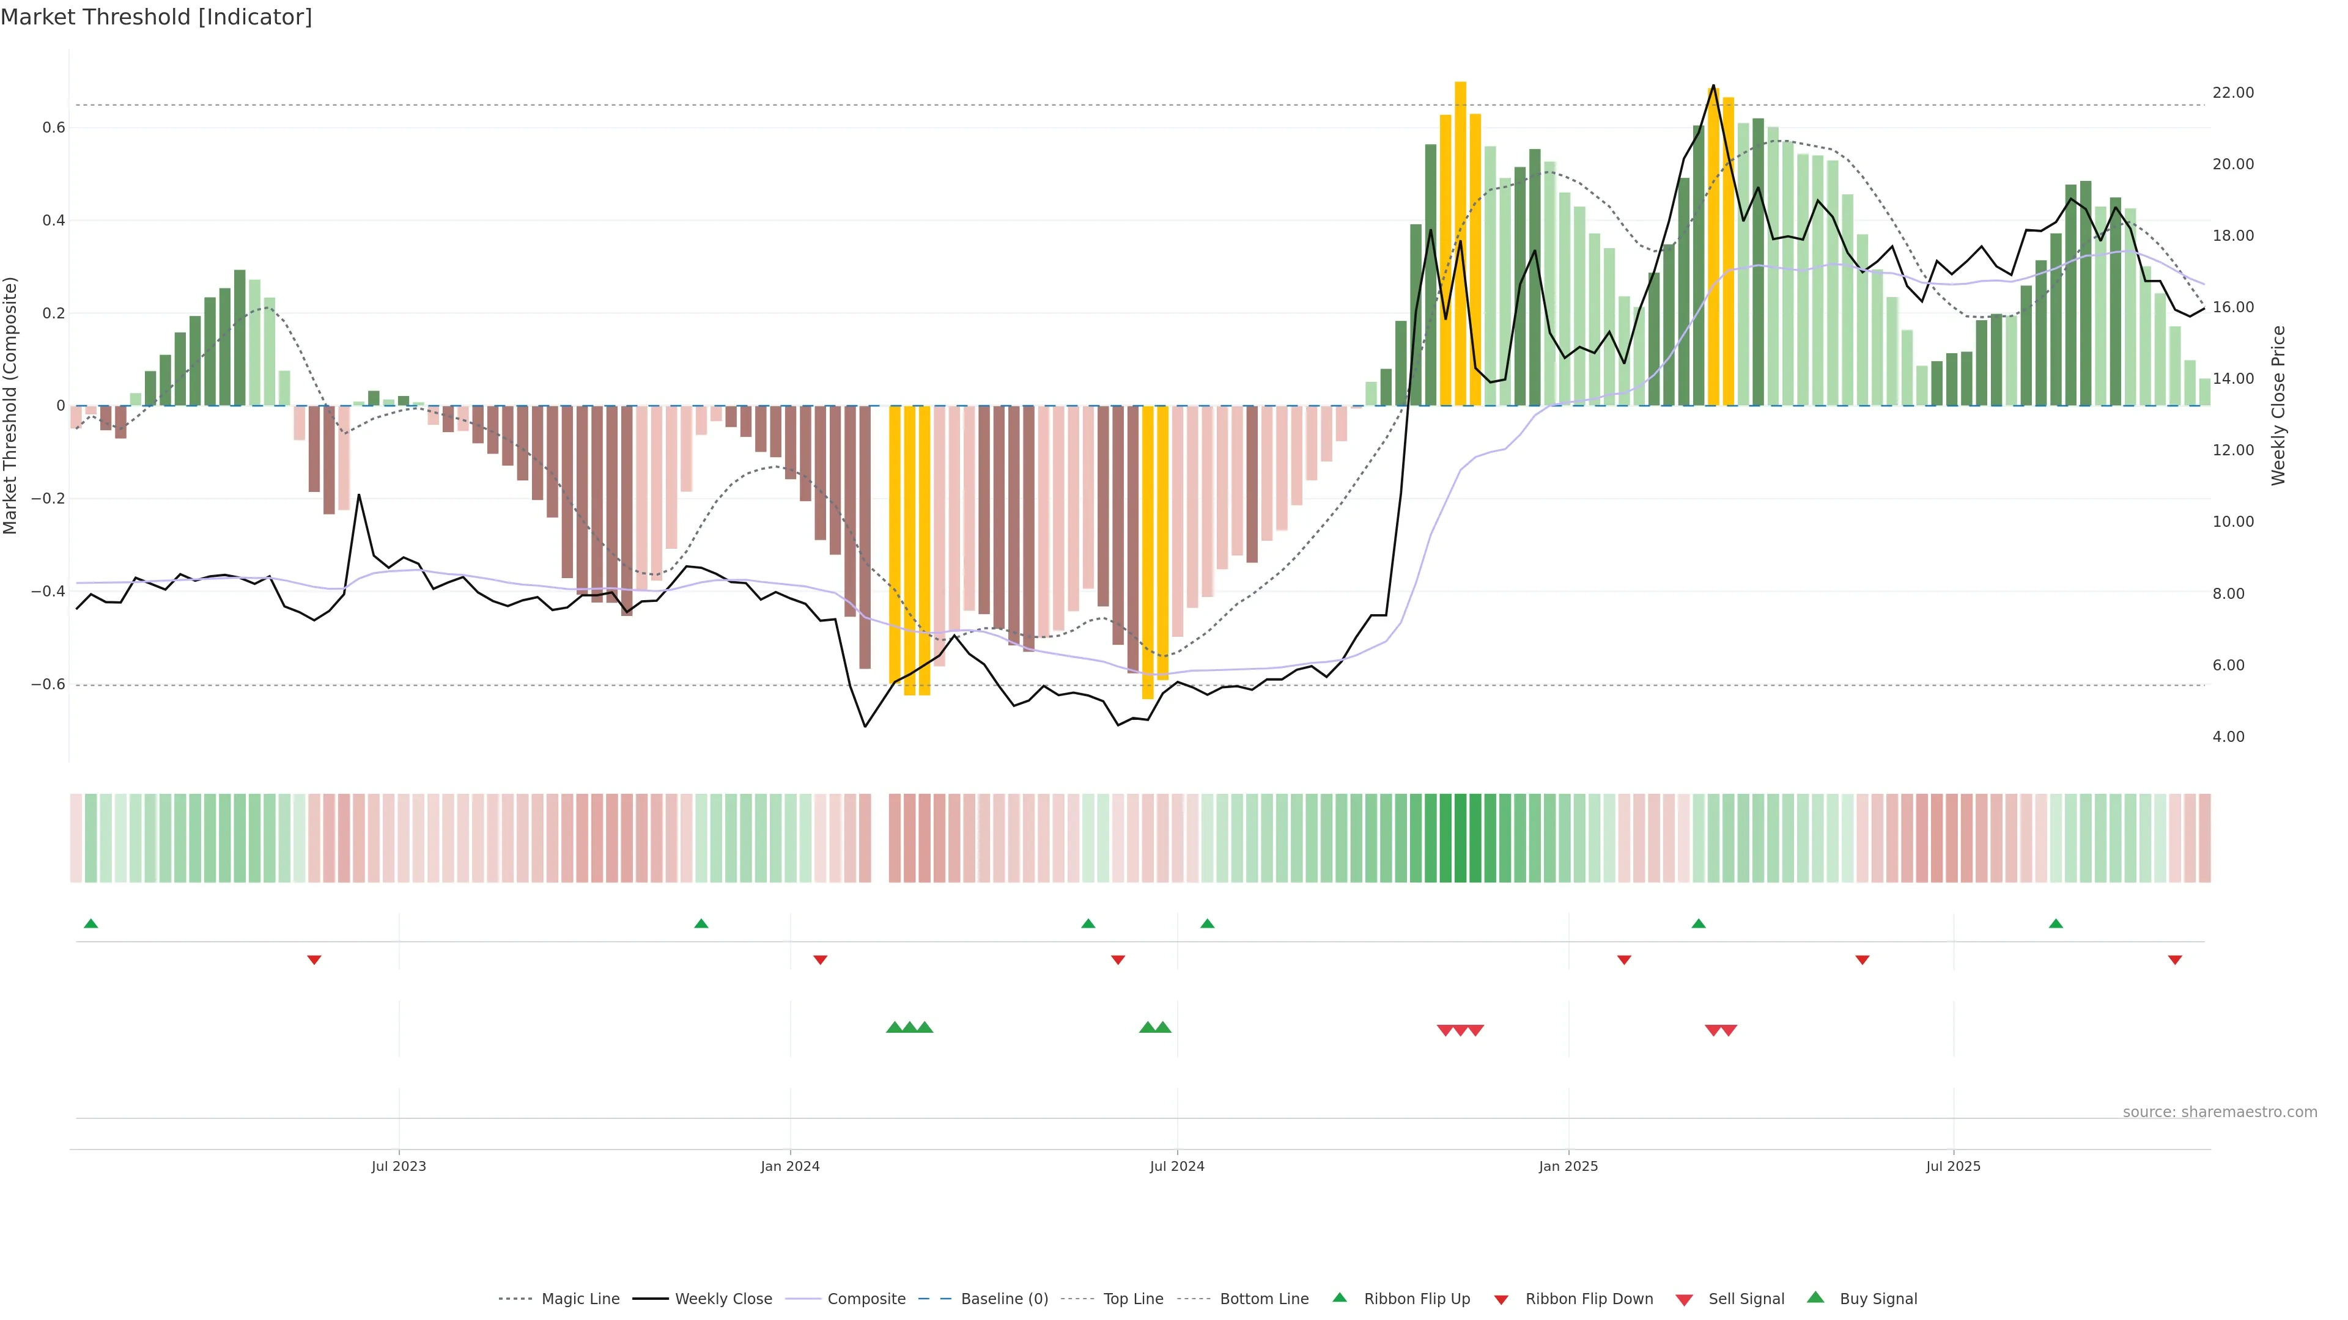Click the Jul 2023 x-axis label

click(398, 1166)
